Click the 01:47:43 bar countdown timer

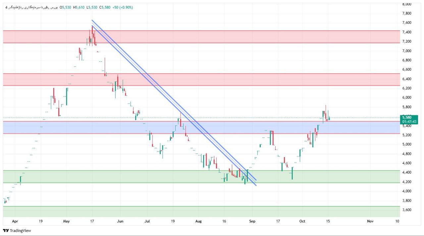pos(408,121)
